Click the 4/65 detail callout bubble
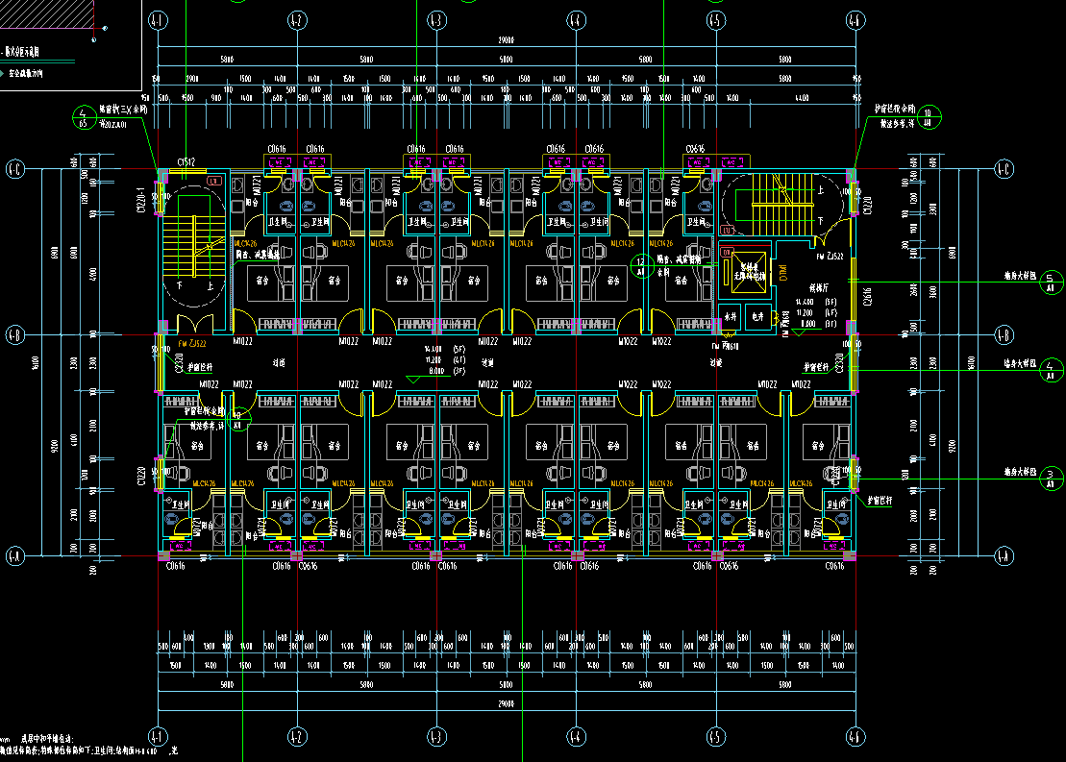The width and height of the screenshot is (1066, 762). (84, 117)
